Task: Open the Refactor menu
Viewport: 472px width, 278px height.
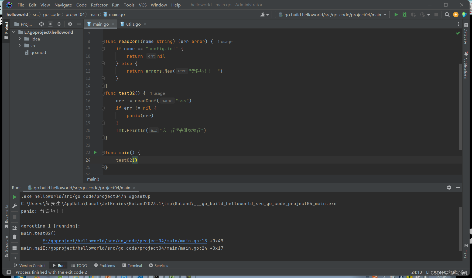Action: tap(99, 5)
